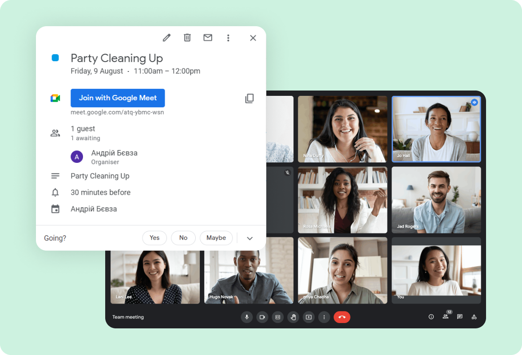Expand more RSVP options
The width and height of the screenshot is (522, 355).
point(249,238)
